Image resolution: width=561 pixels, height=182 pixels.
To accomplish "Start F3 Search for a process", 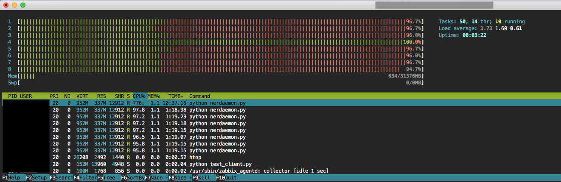I will [x=62, y=178].
